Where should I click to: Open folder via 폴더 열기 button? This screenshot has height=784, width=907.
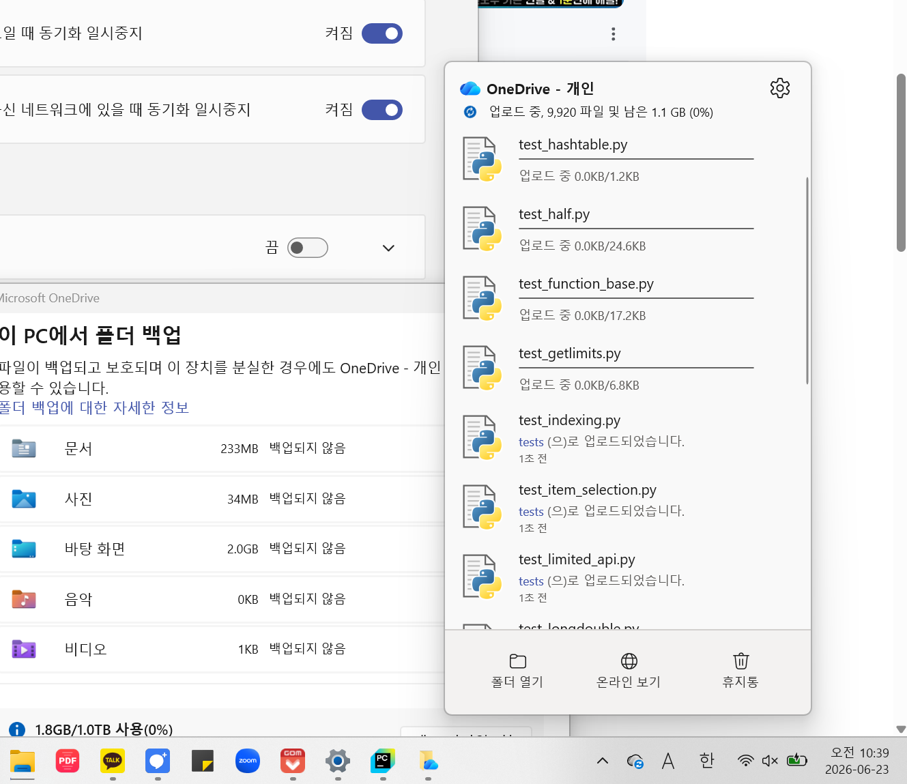point(517,671)
